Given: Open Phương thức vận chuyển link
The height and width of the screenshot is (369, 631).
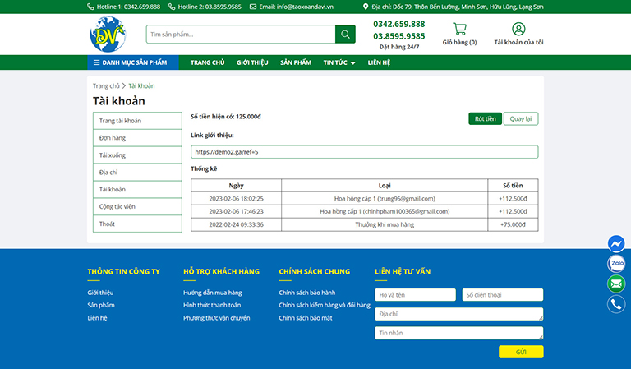Looking at the screenshot, I should [217, 318].
